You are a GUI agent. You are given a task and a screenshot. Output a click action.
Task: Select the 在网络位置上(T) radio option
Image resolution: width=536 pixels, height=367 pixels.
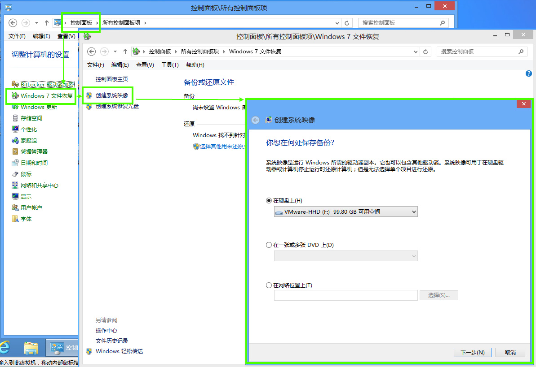point(269,285)
